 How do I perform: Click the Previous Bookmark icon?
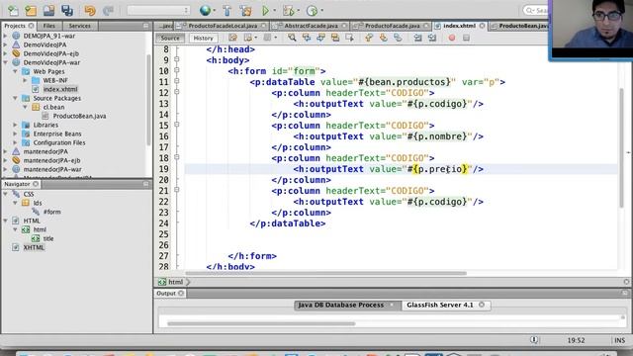point(369,38)
